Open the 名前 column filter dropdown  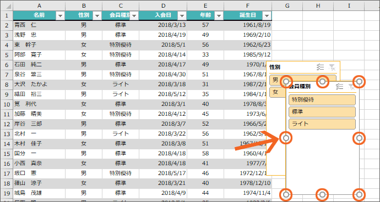pyautogui.click(x=60, y=16)
